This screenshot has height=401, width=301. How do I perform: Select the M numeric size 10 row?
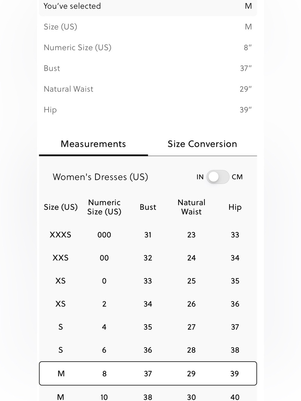(148, 396)
